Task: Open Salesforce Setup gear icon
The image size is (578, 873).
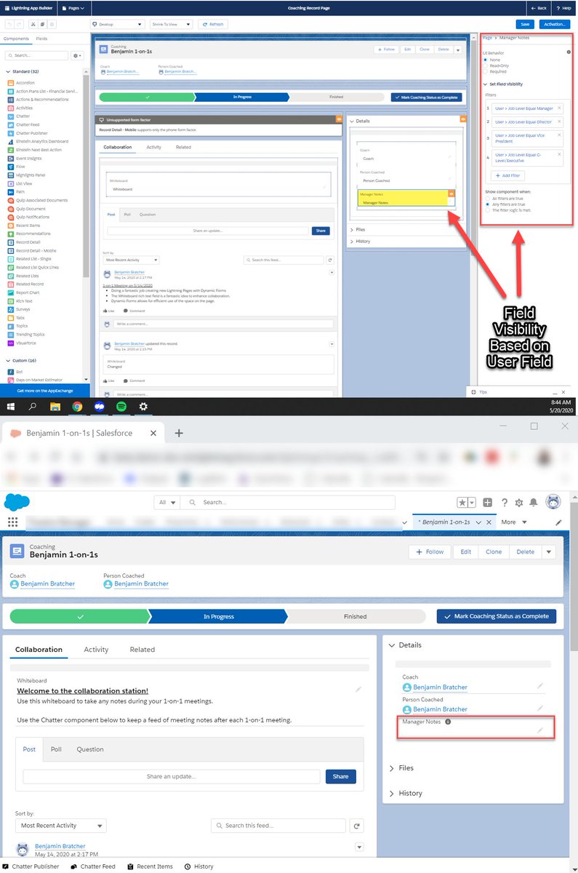Action: click(519, 503)
